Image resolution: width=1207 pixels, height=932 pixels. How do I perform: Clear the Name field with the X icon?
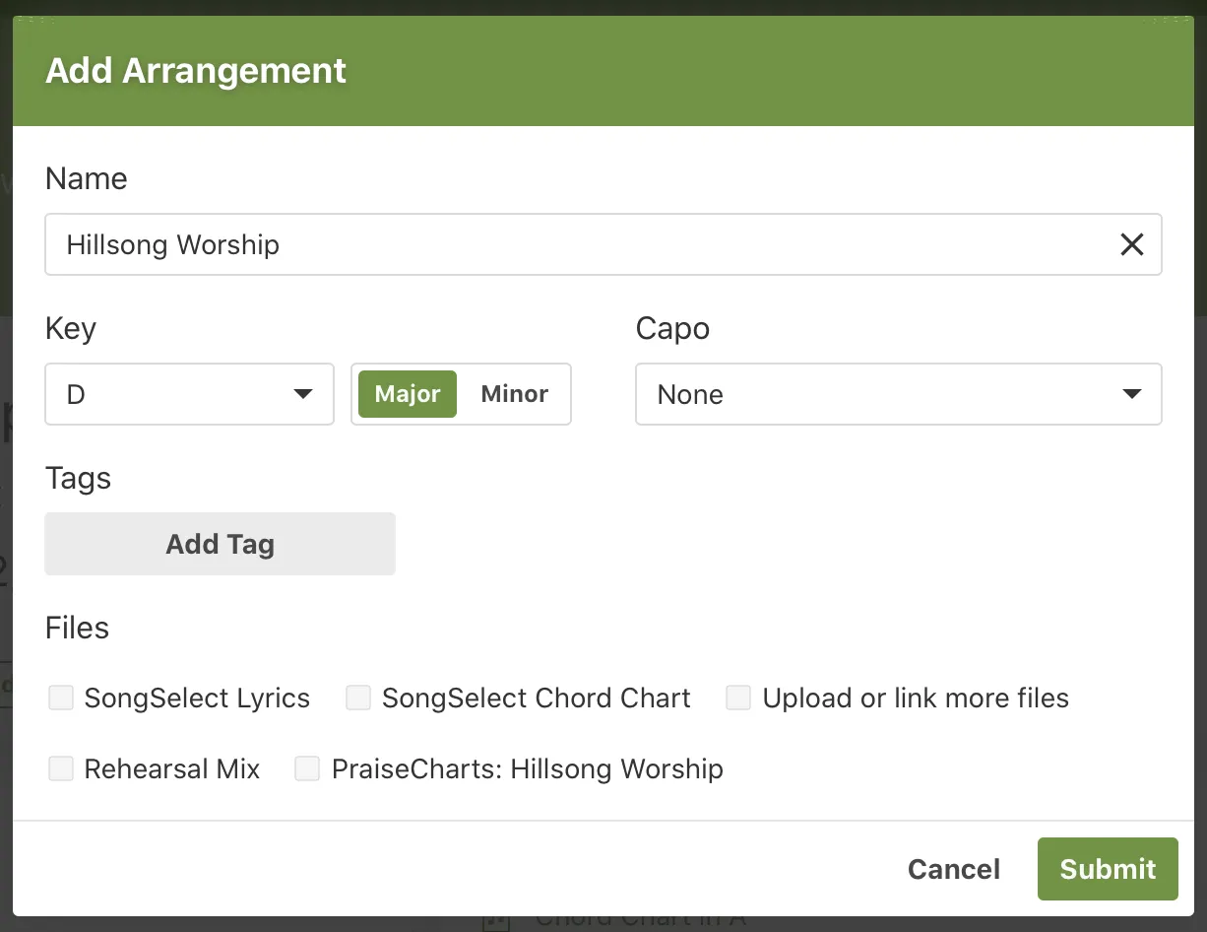pos(1131,244)
